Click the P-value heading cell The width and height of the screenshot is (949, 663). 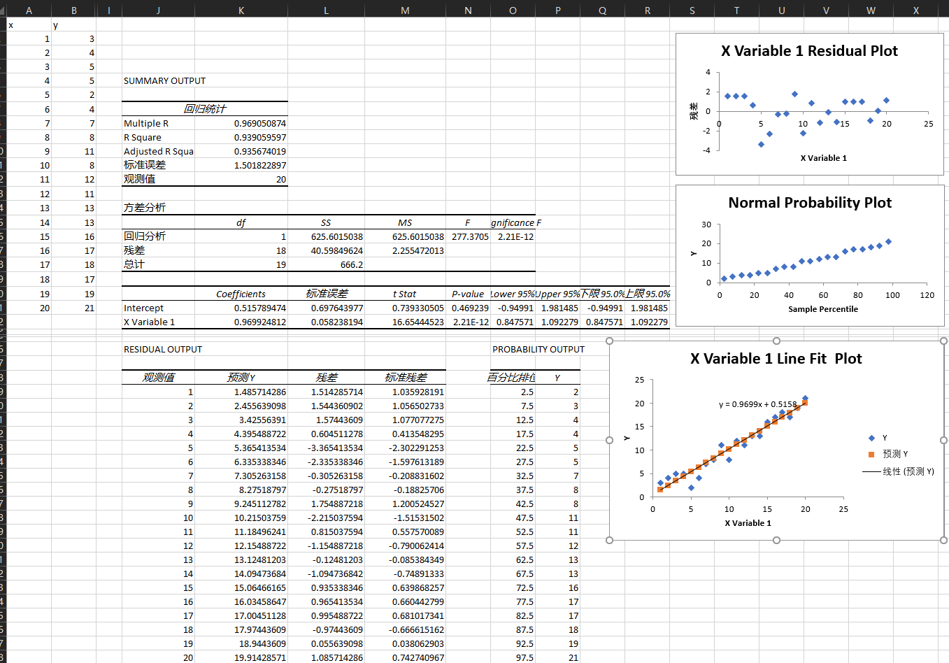468,294
